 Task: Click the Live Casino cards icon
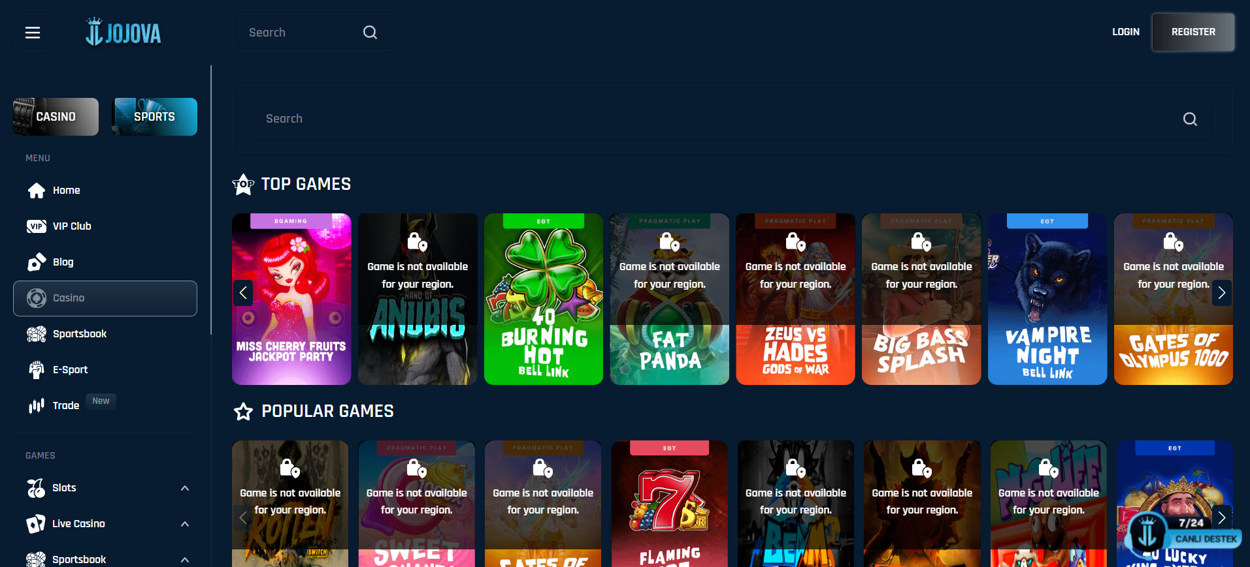pyautogui.click(x=36, y=524)
